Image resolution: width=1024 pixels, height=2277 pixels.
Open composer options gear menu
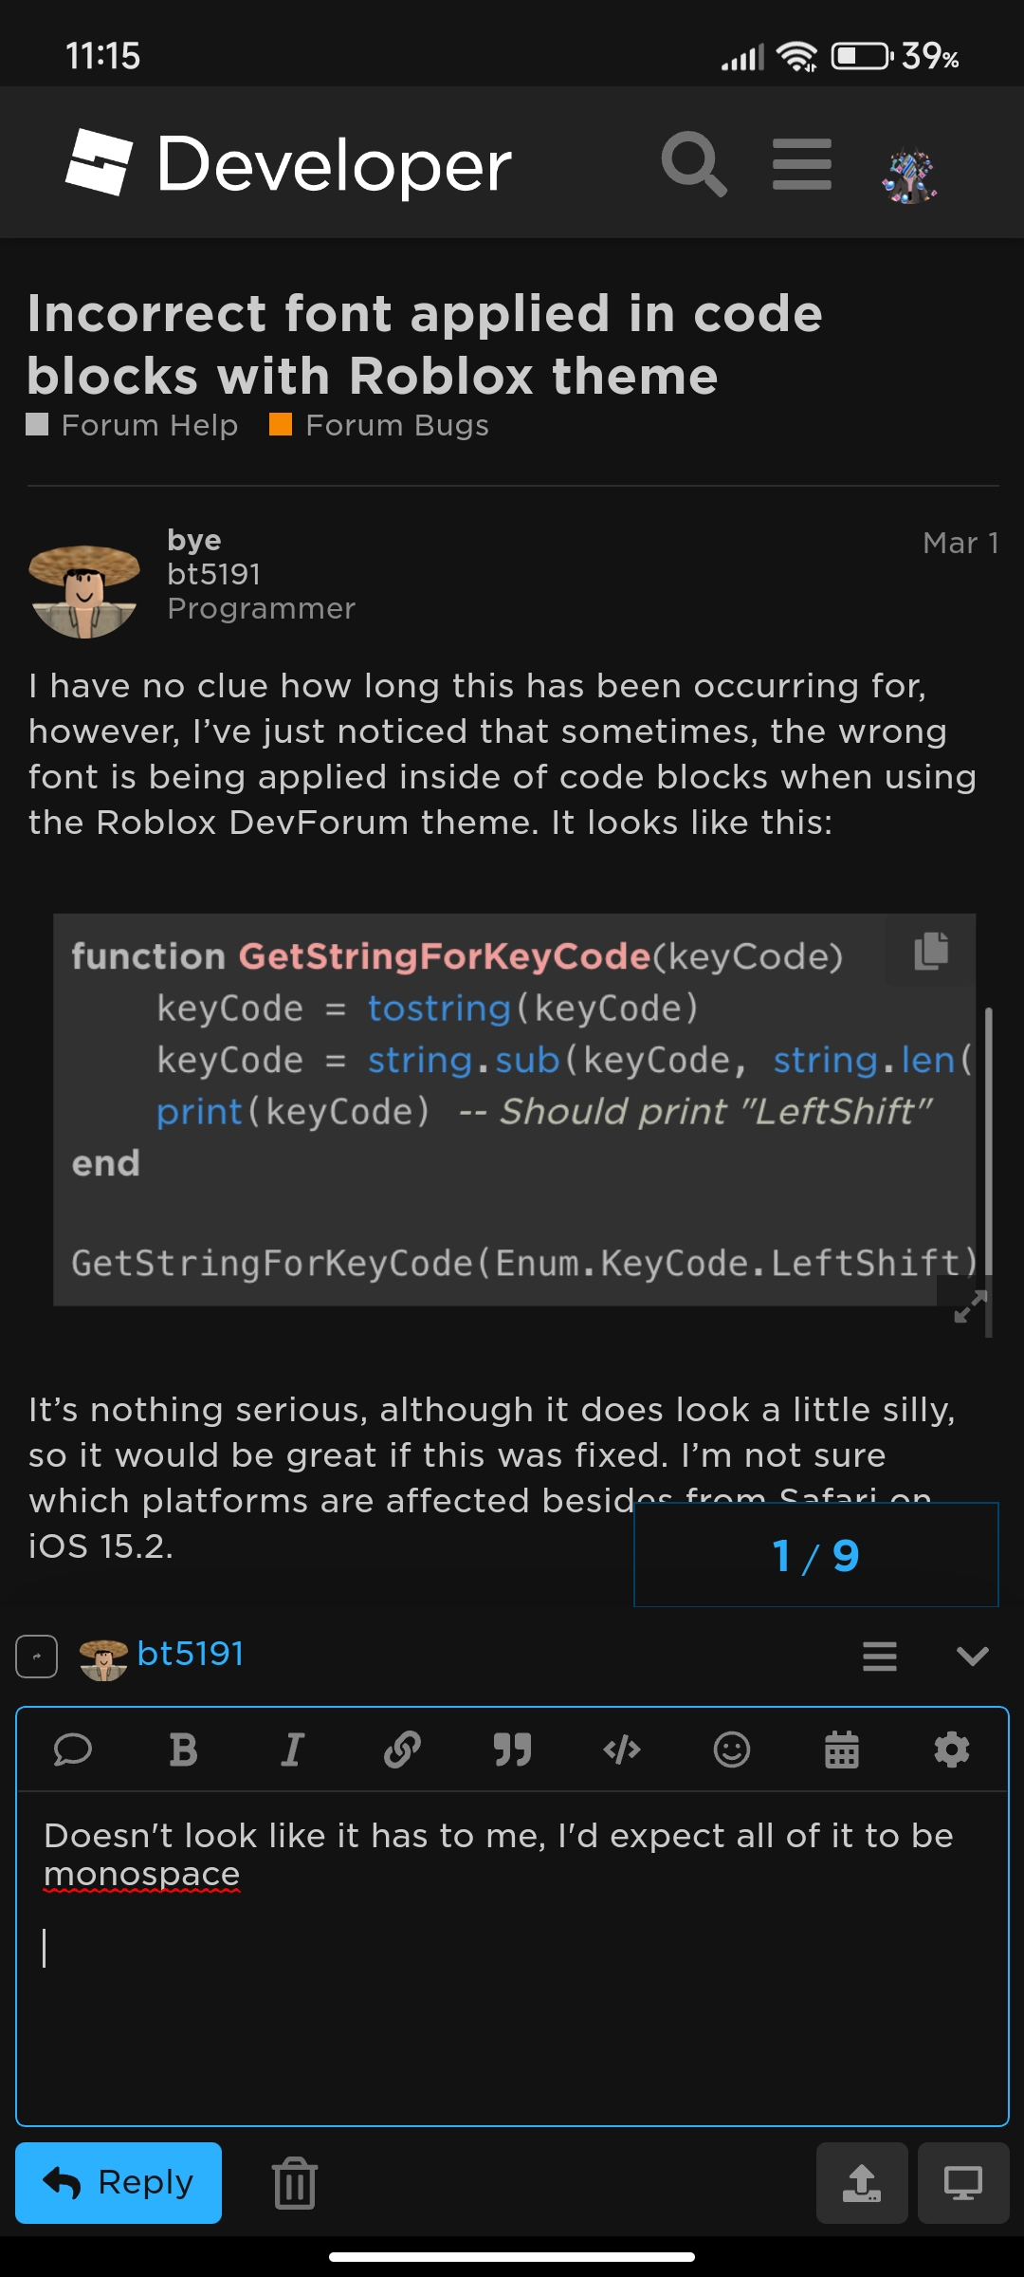tap(952, 1749)
